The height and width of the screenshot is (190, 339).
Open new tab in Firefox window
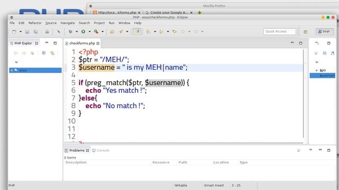(x=199, y=13)
